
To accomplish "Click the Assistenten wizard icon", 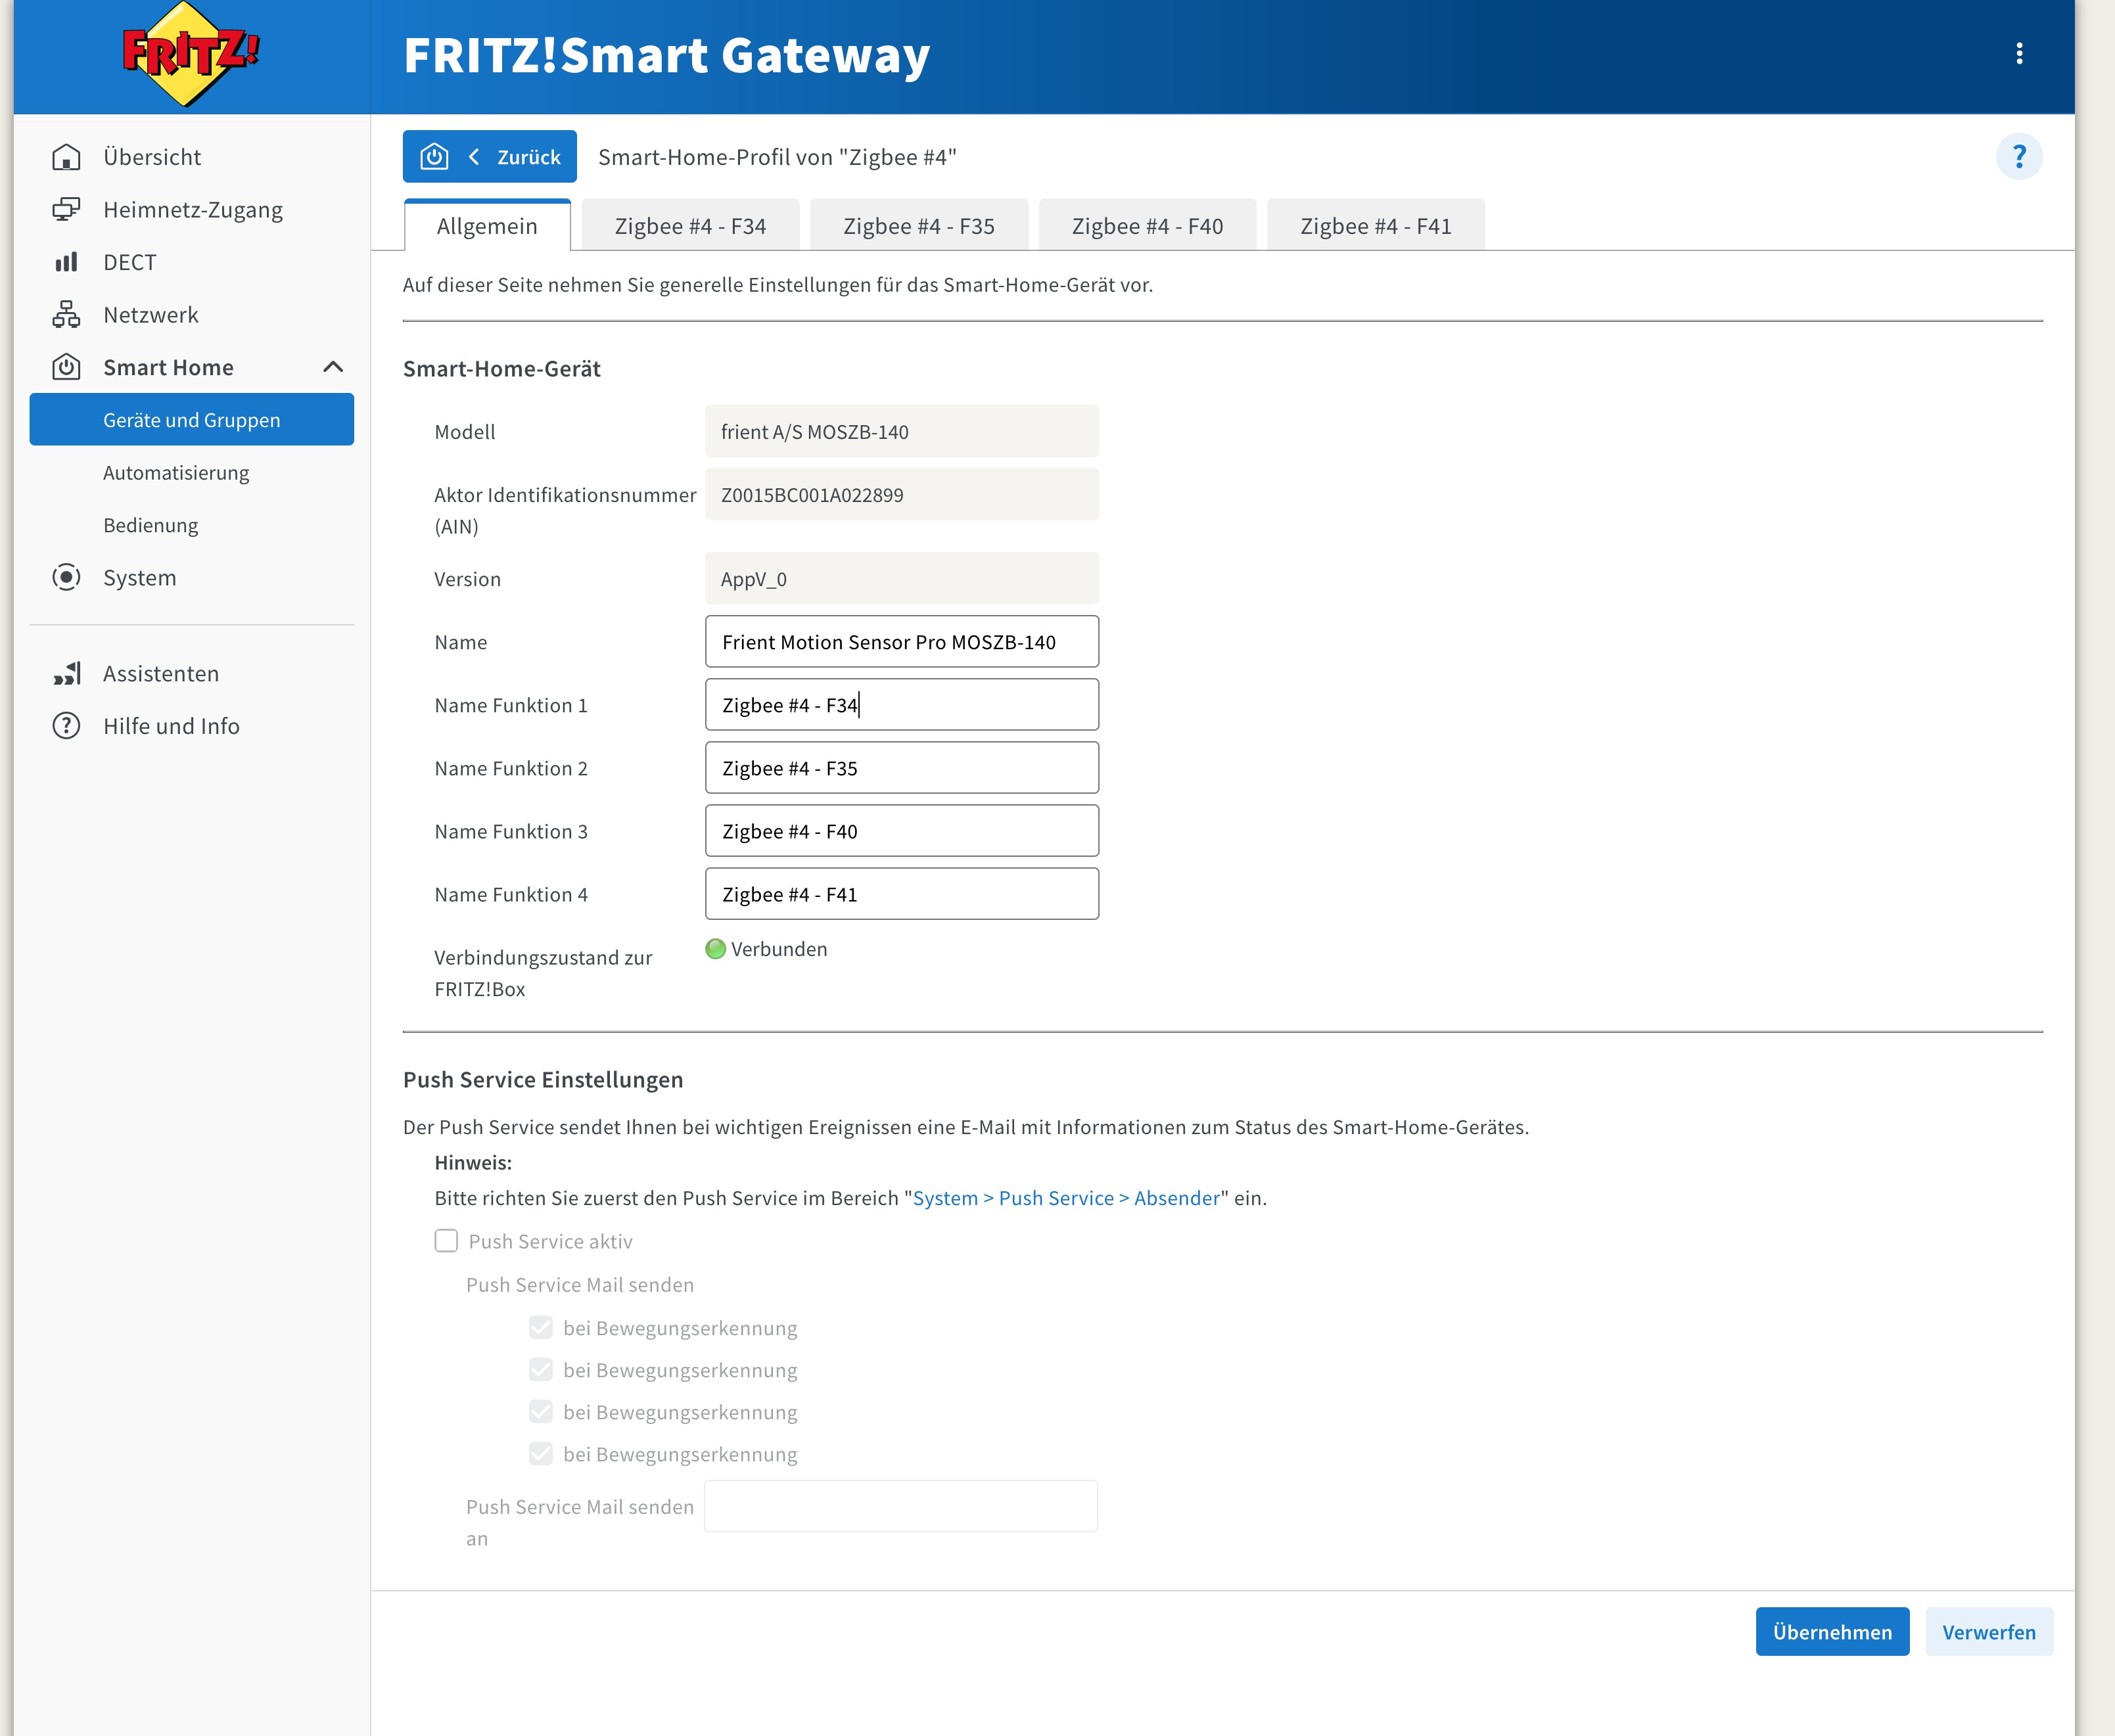I will [x=66, y=674].
